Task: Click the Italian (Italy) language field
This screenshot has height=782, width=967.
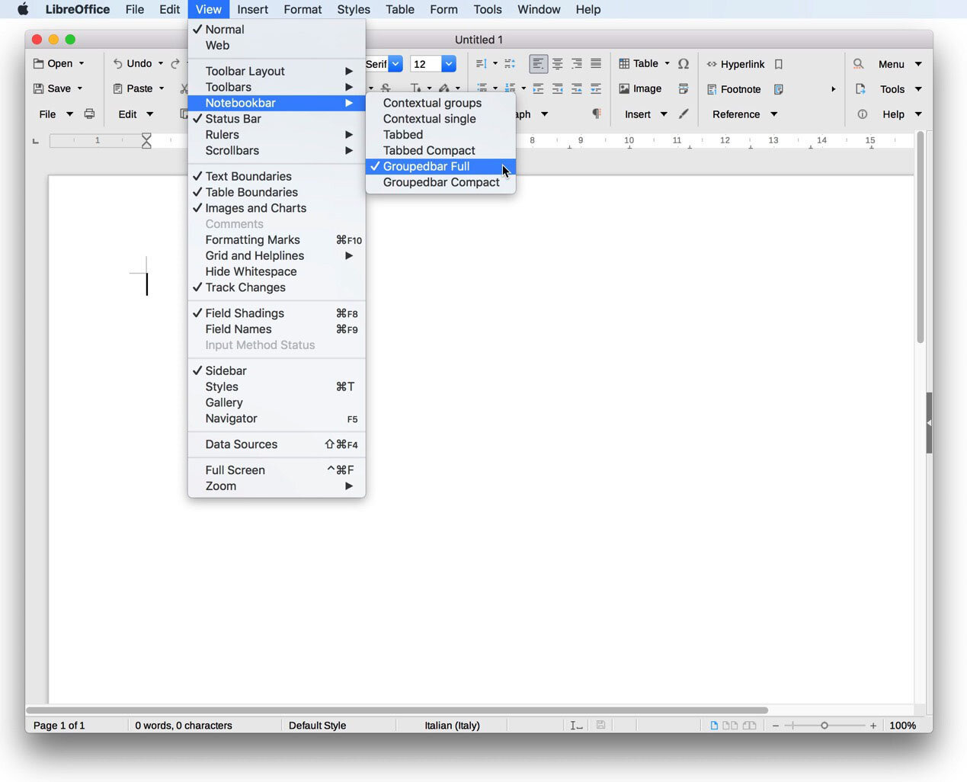Action: click(452, 726)
